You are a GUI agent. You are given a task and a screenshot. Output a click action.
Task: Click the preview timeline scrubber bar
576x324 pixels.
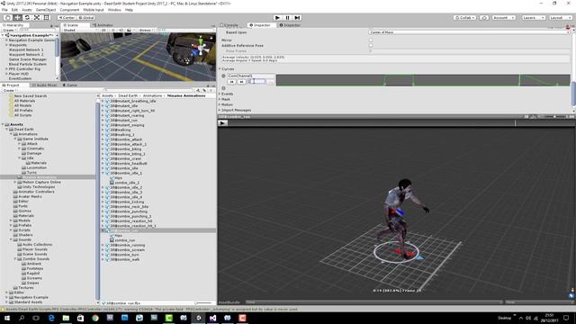[401, 123]
